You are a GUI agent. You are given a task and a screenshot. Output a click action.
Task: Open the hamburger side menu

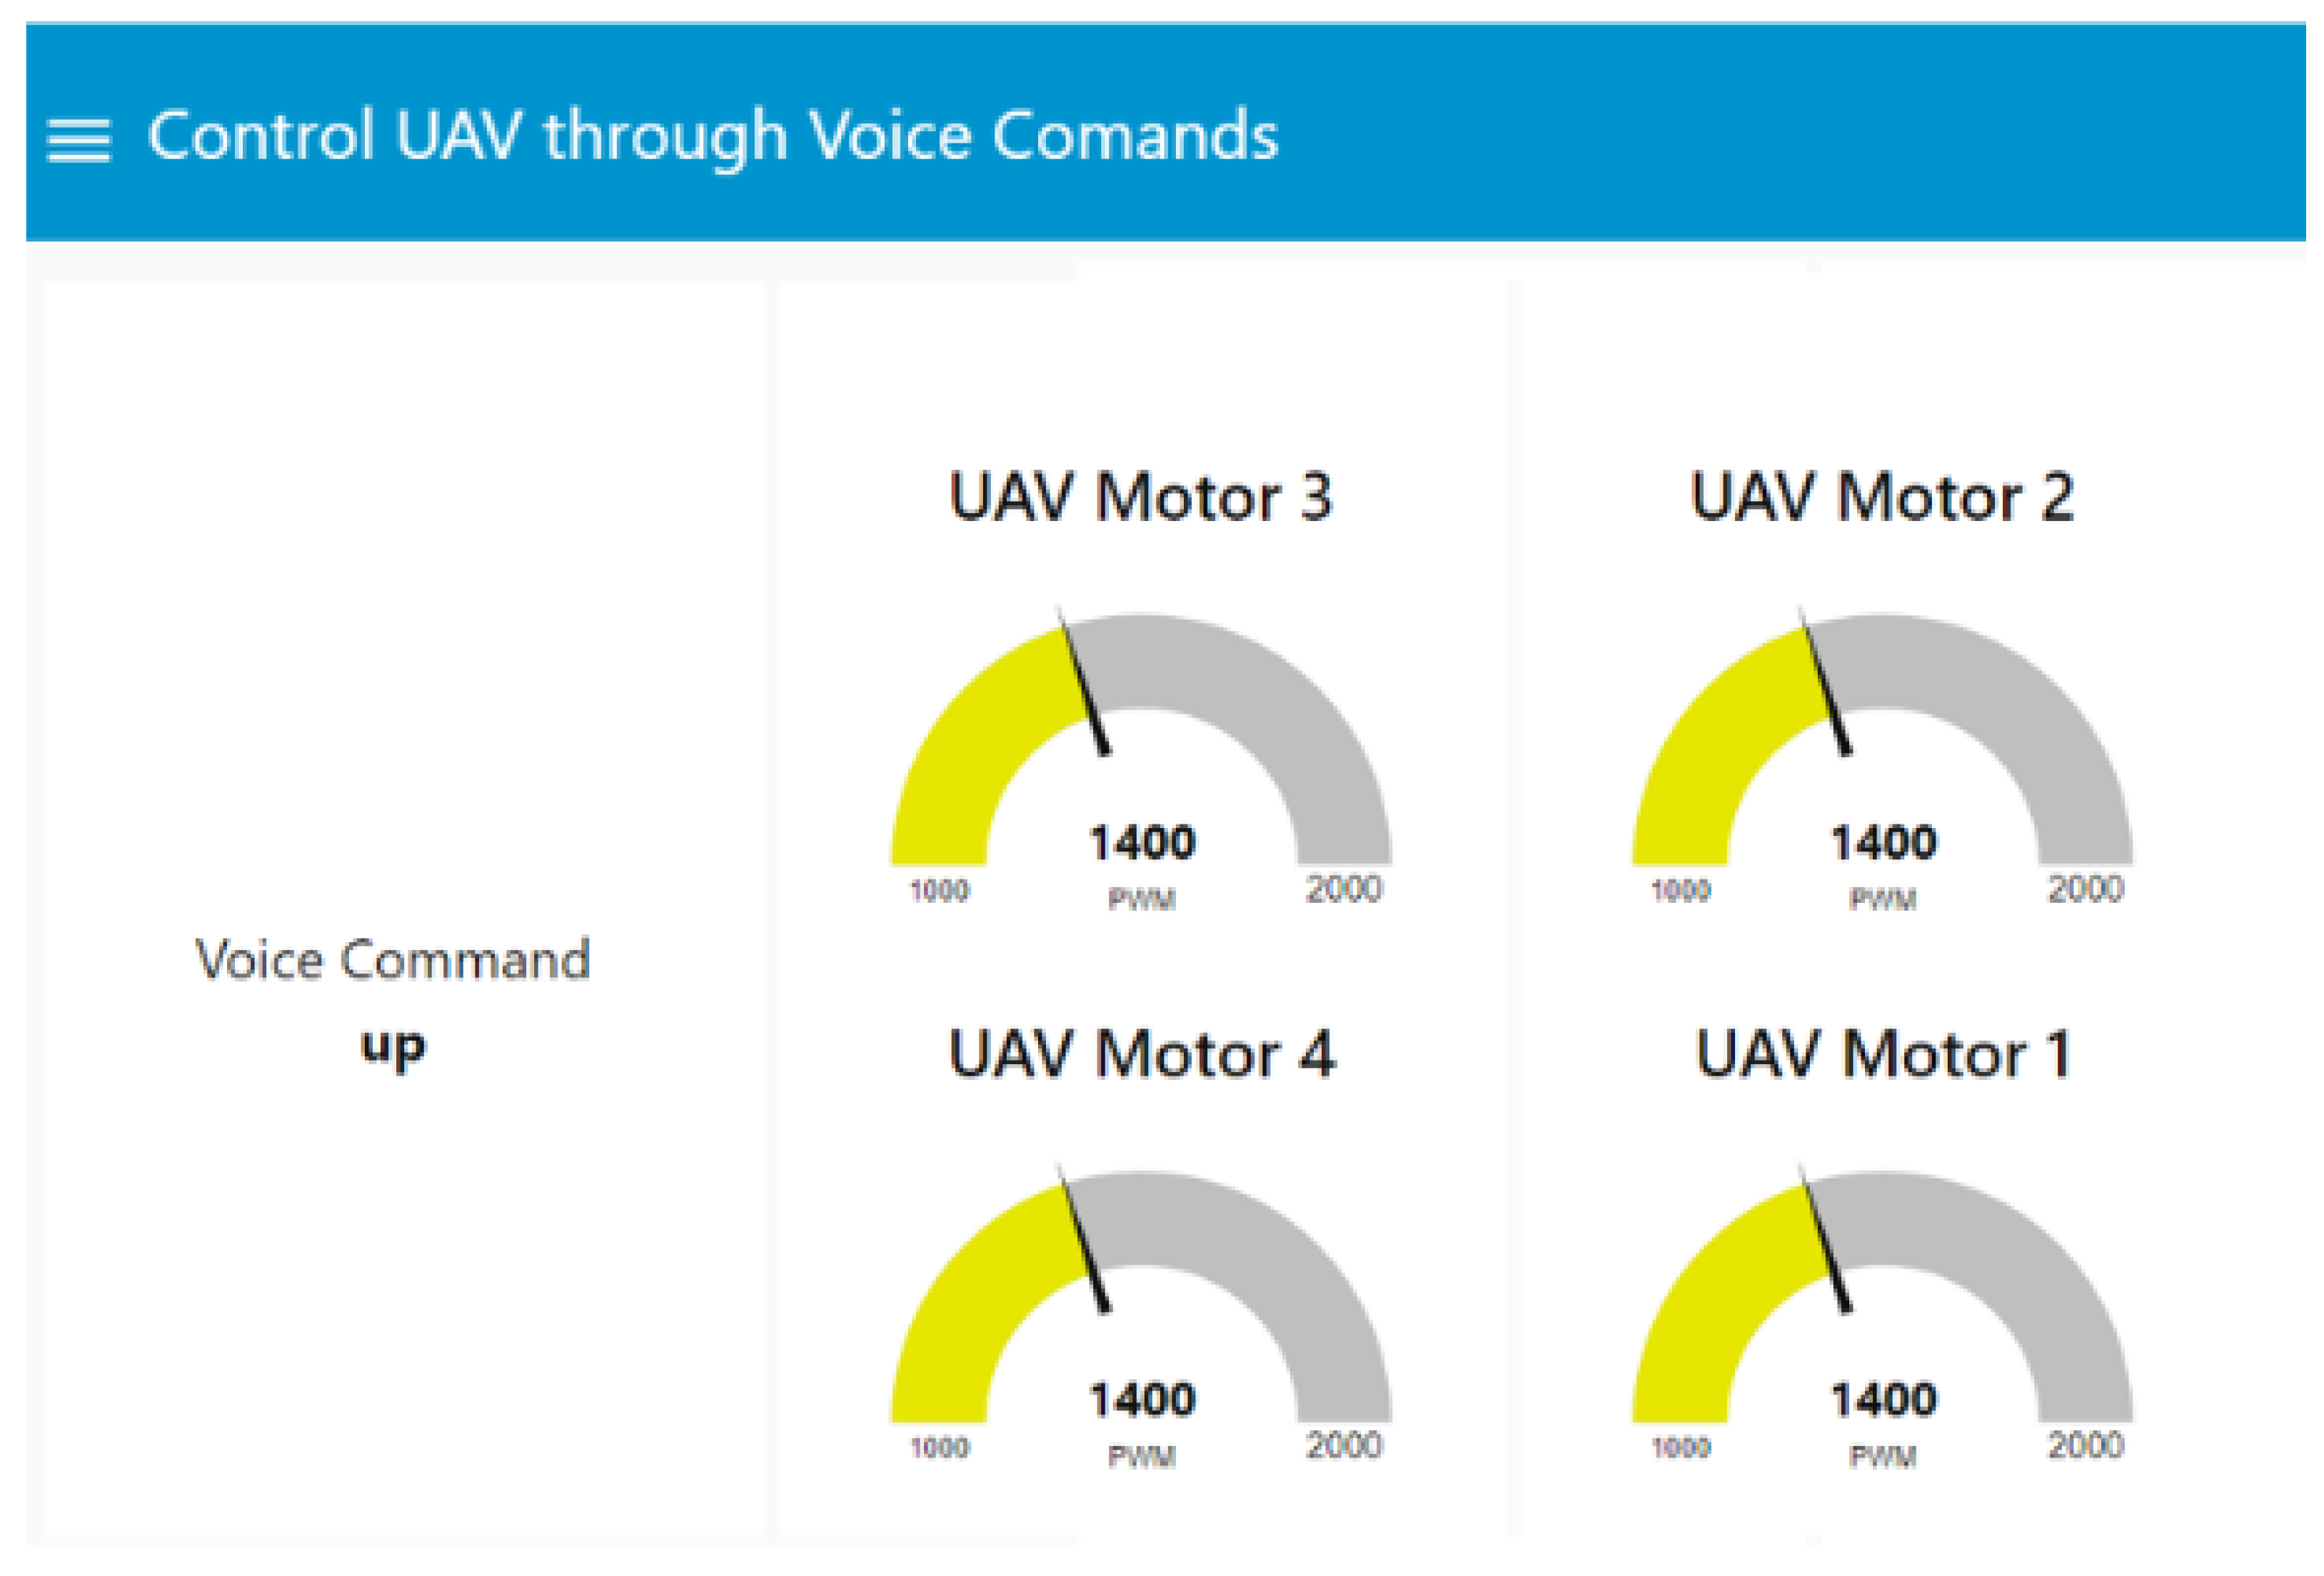(79, 140)
